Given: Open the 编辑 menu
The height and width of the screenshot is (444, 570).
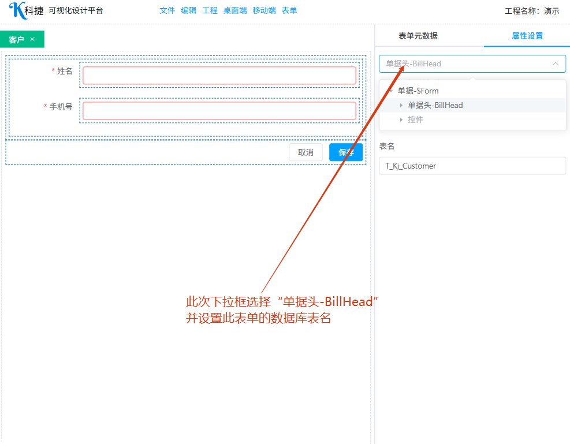Looking at the screenshot, I should click(188, 10).
